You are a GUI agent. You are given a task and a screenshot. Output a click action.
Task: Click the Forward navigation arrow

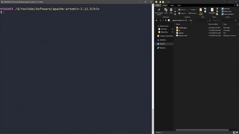pos(160,20)
